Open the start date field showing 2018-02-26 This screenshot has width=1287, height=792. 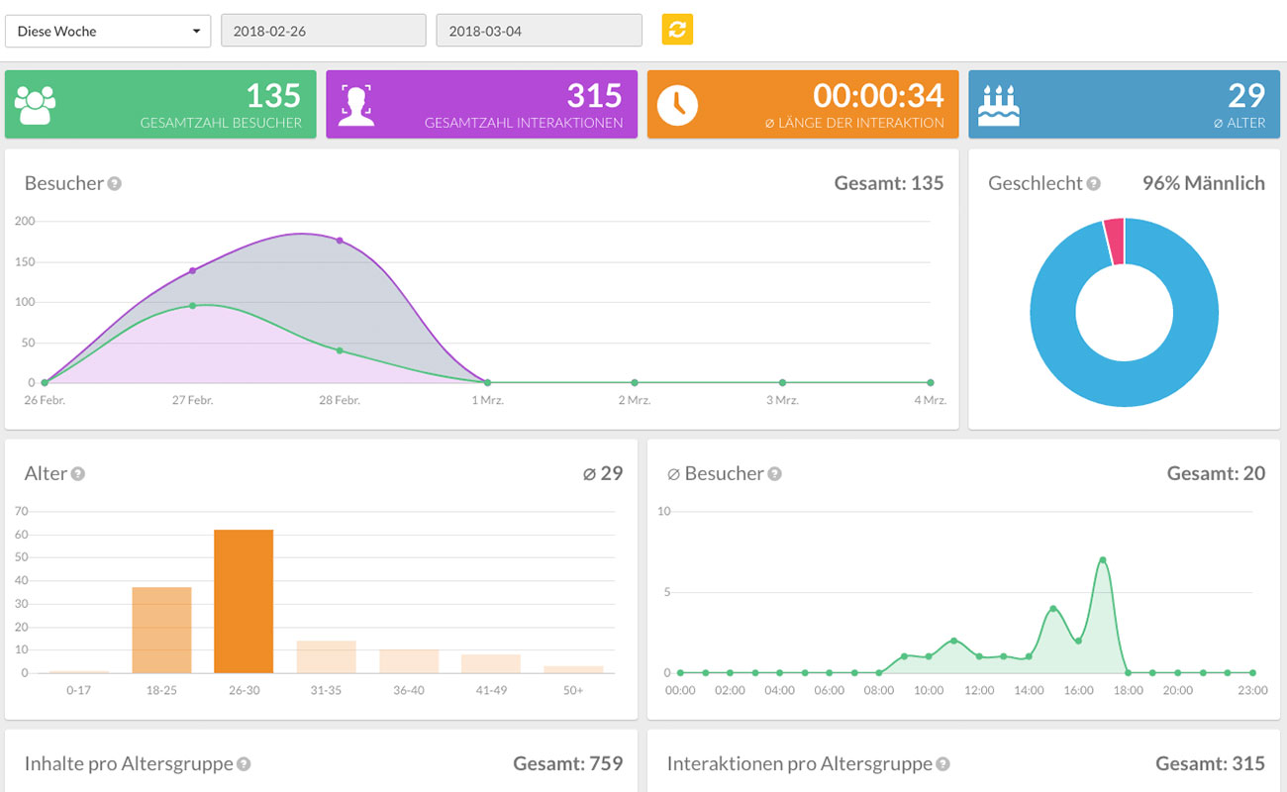[x=323, y=31]
